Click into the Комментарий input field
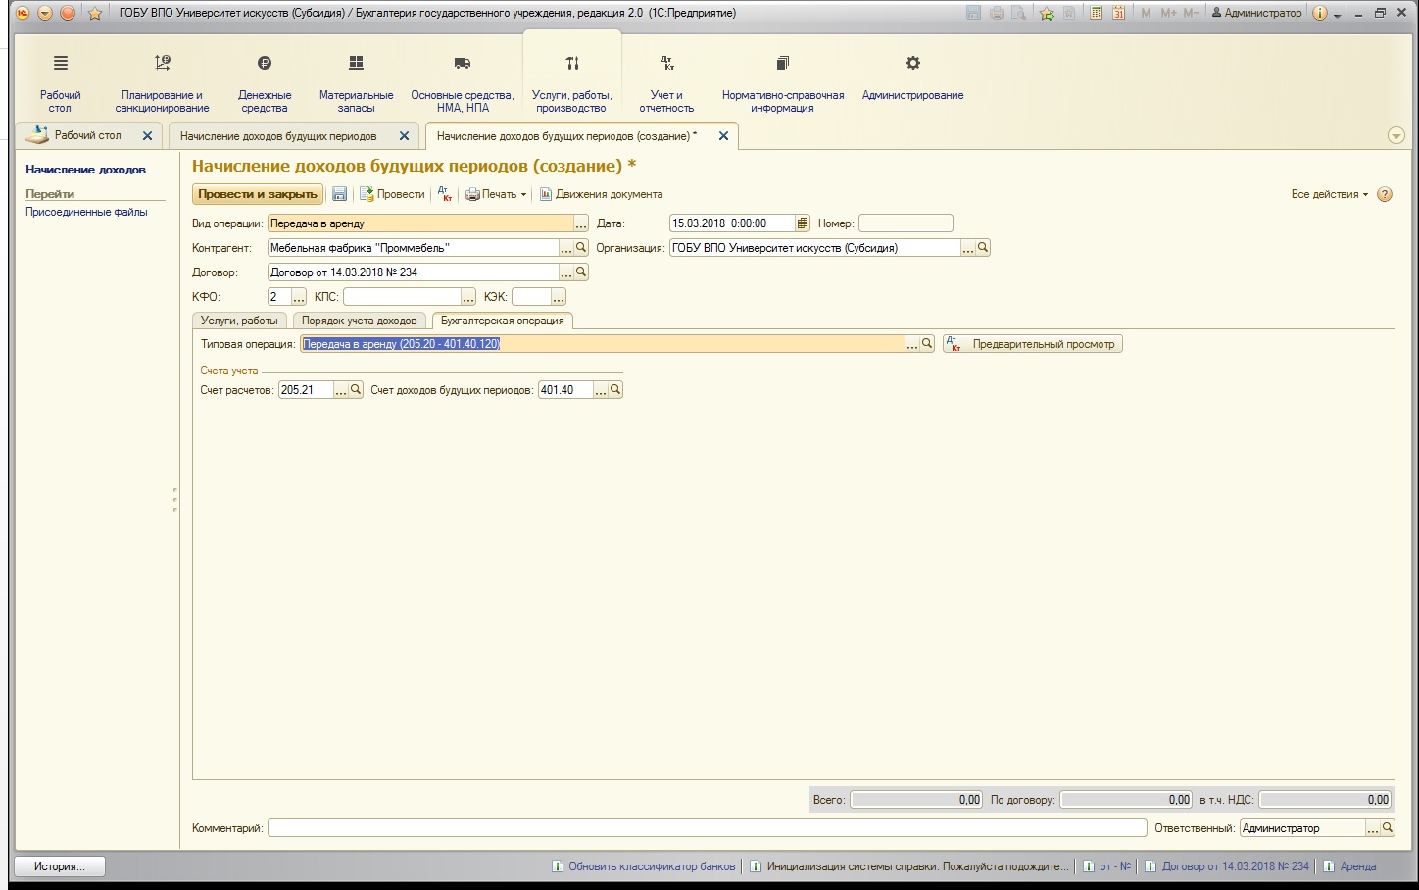Viewport: 1419px width, 890px height. [707, 828]
